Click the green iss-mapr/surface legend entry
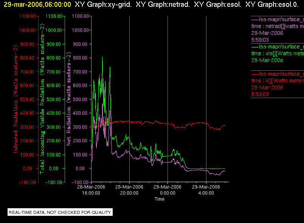The height and width of the screenshot is (223, 304). [278, 47]
